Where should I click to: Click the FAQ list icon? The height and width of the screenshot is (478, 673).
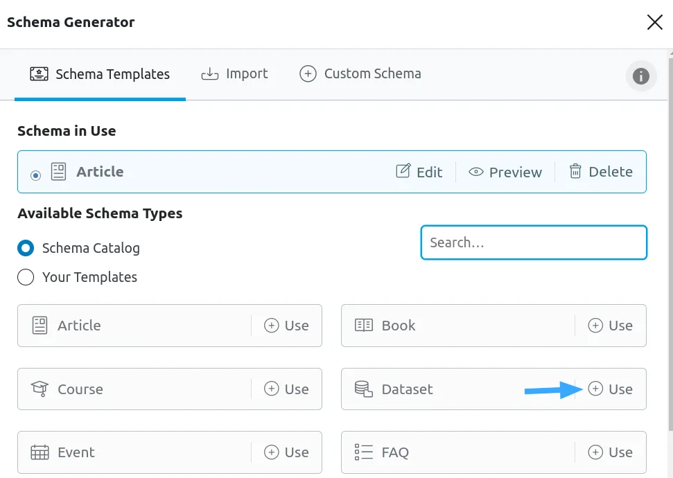pos(363,452)
